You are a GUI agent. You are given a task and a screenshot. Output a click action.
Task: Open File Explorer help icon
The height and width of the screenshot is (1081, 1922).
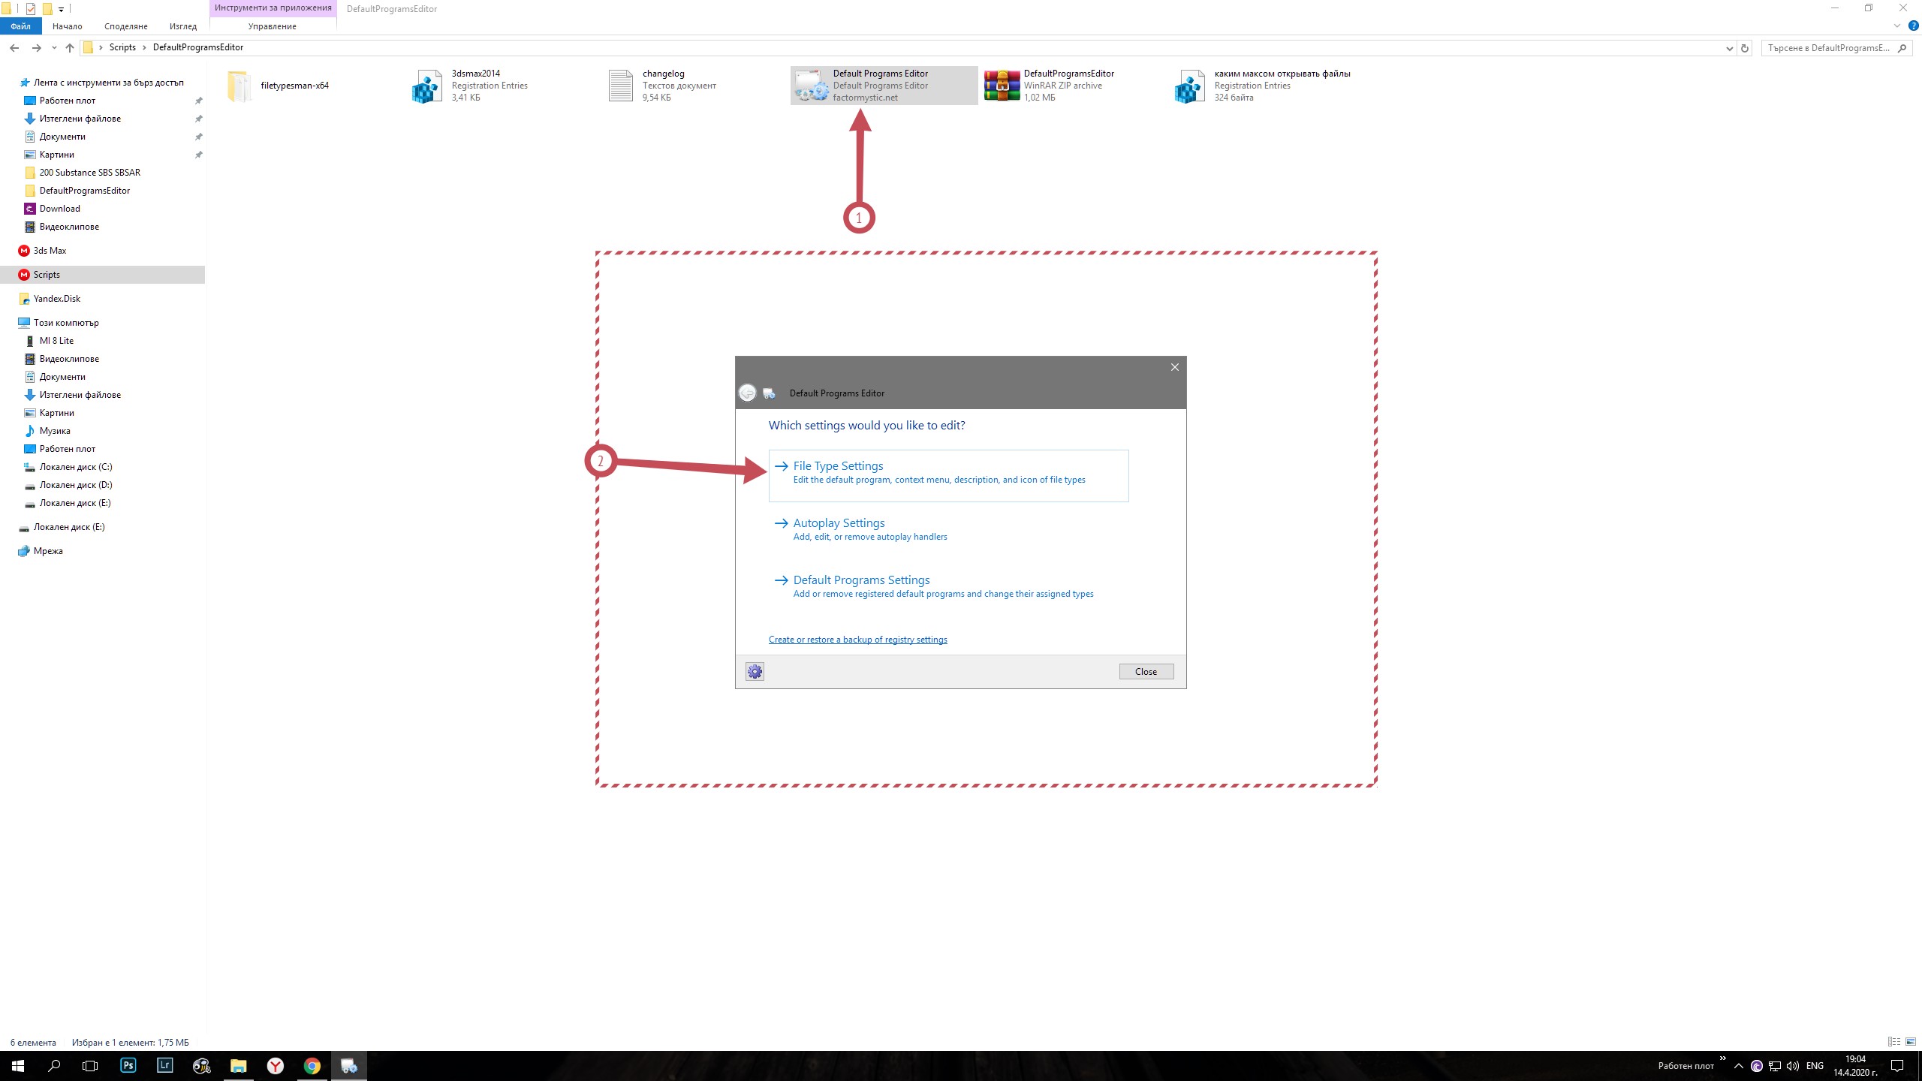[1914, 26]
